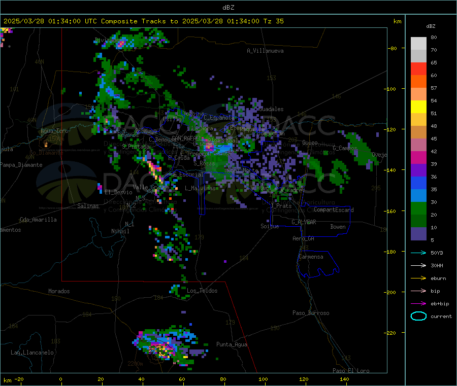Click the pink bip arrow legend icon

(x=418, y=291)
